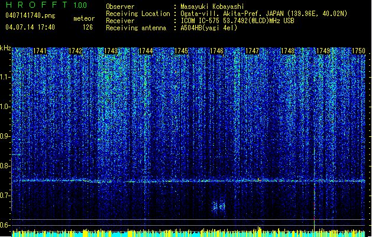The height and width of the screenshot is (237, 372).
Task: Click the meteor count 126
Action: tap(88, 27)
